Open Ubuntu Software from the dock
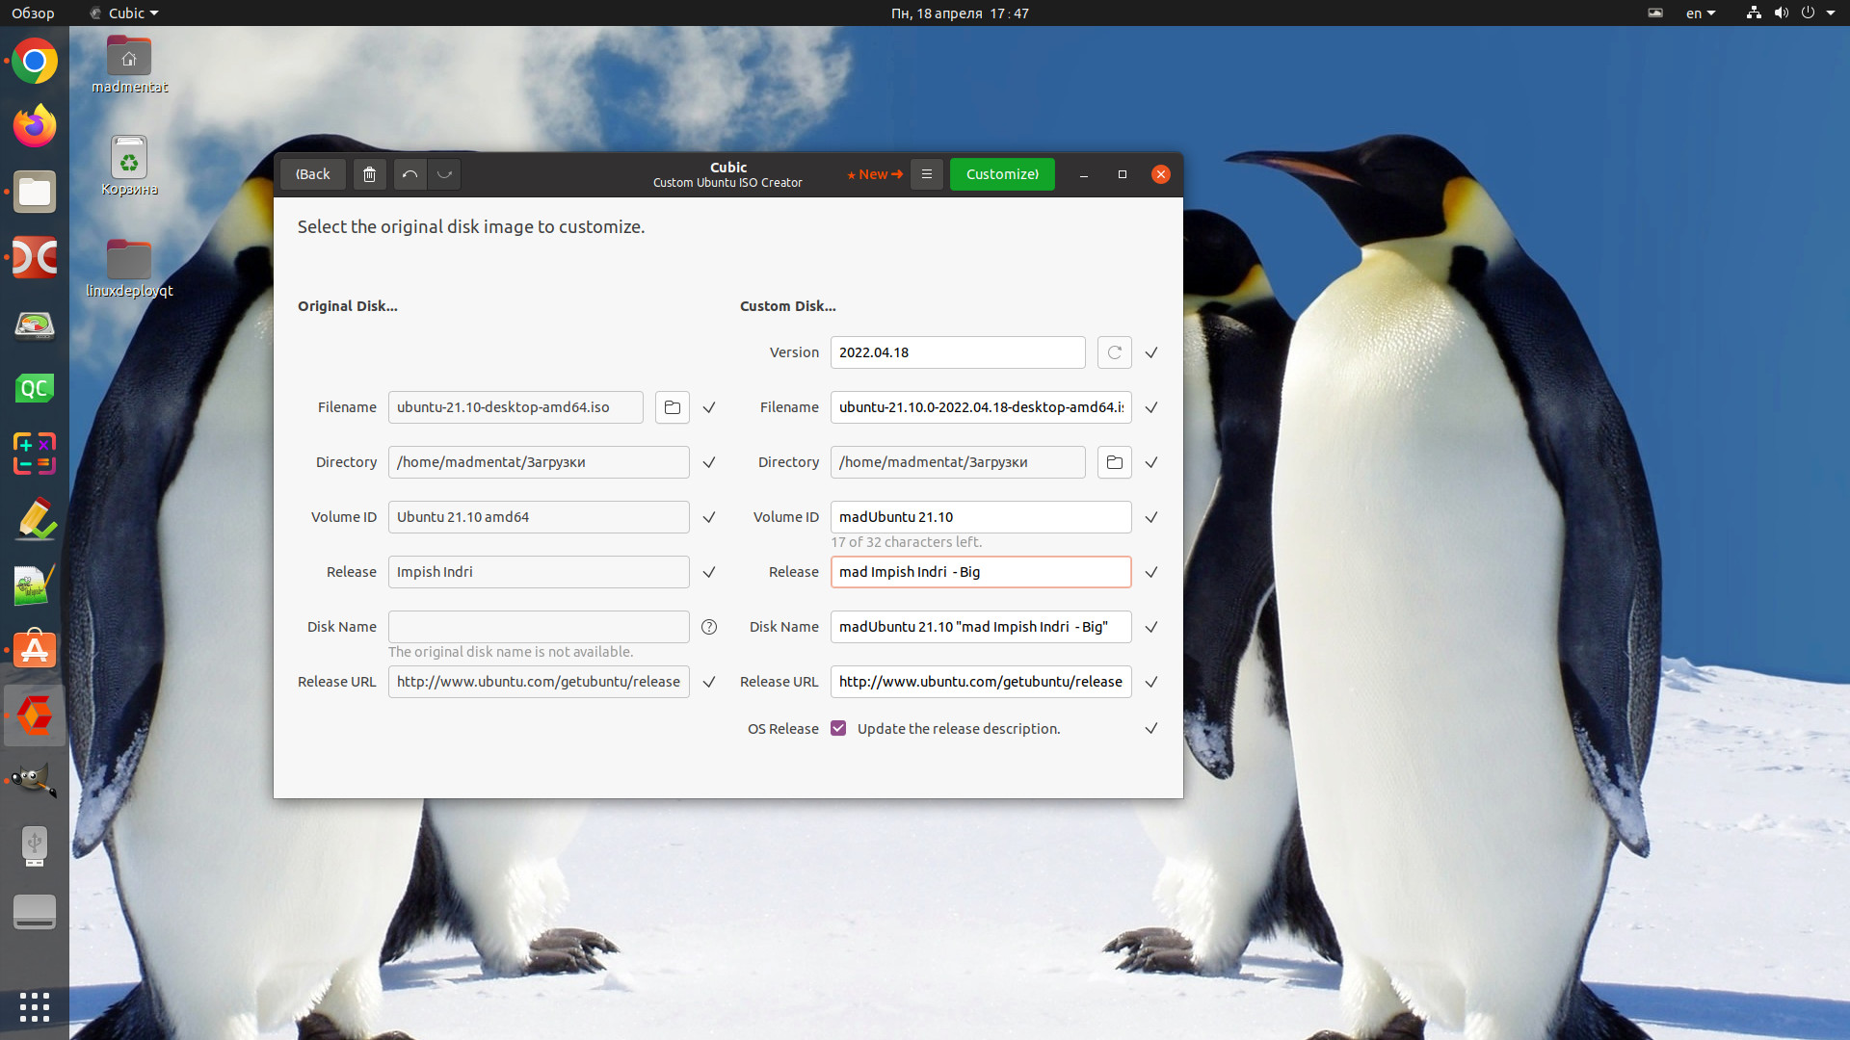This screenshot has width=1850, height=1040. pos(35,650)
